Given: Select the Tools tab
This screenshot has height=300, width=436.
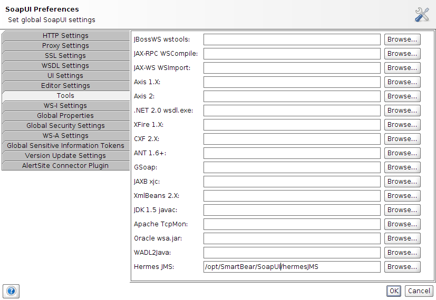Looking at the screenshot, I should tap(65, 96).
